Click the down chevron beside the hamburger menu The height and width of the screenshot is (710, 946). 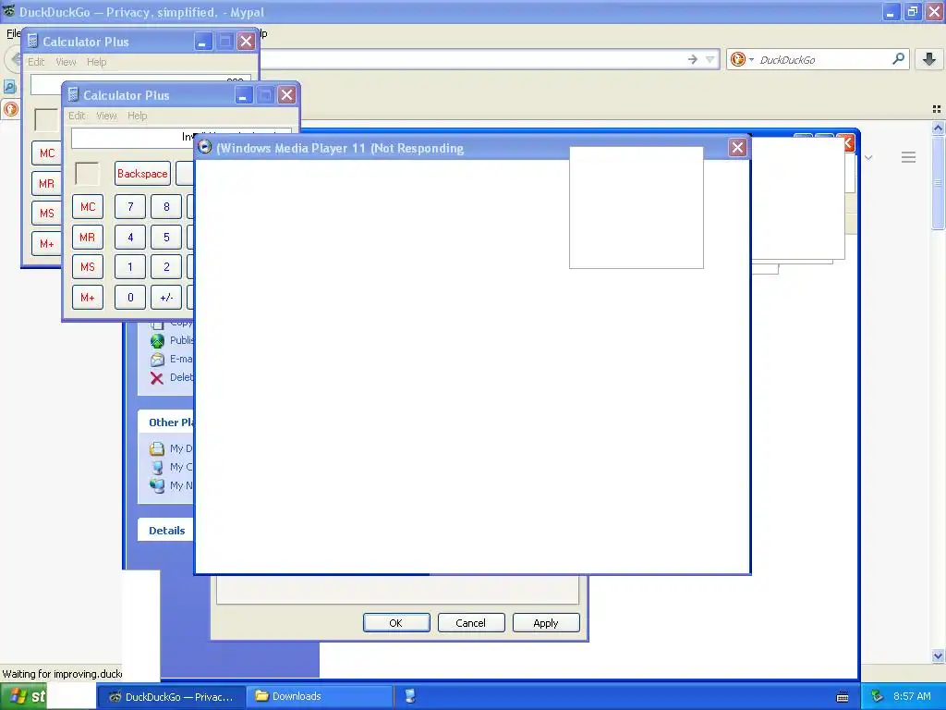868,157
